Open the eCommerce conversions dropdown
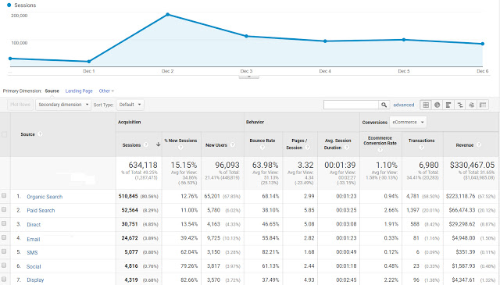 tap(408, 122)
